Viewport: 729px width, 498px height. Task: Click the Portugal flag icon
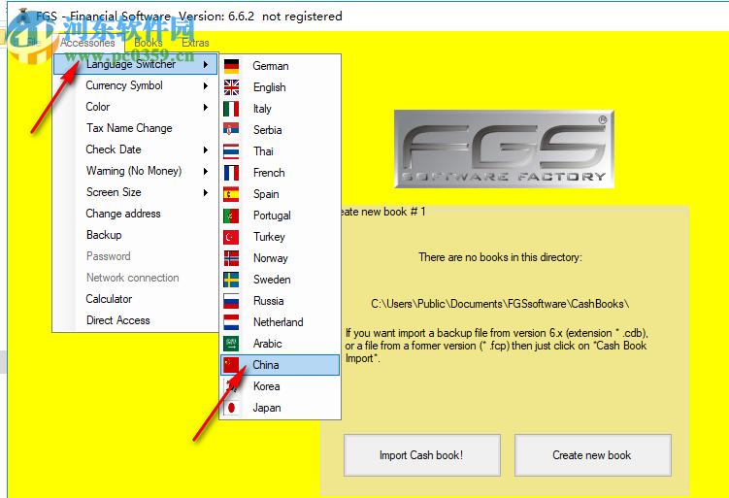click(231, 216)
